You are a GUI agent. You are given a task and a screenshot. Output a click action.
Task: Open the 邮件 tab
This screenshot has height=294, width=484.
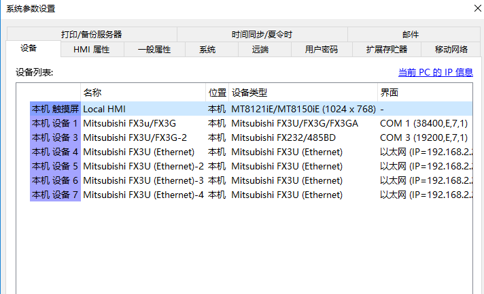[411, 34]
